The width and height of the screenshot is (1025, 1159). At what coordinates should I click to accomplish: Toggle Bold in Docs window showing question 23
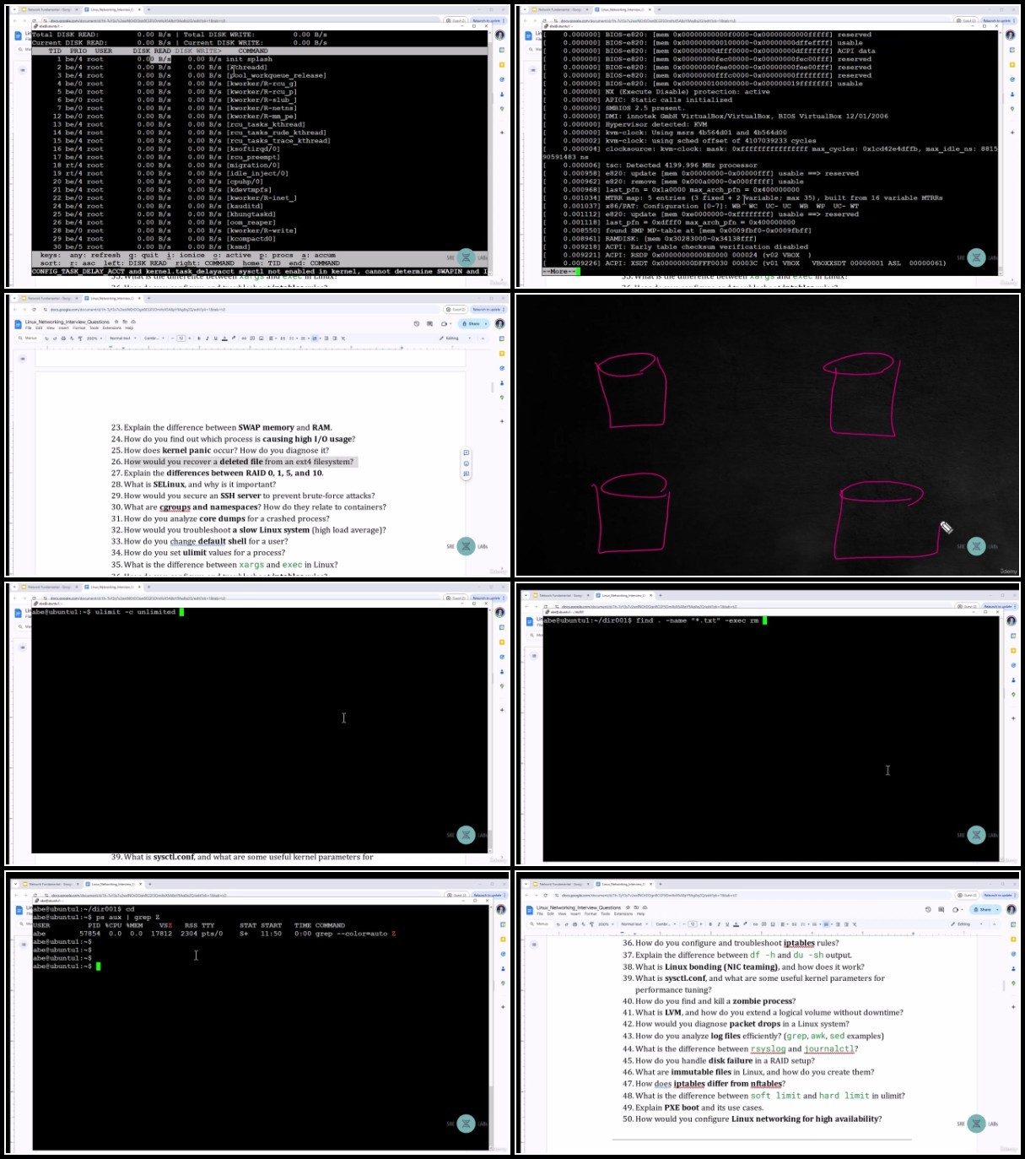[198, 338]
